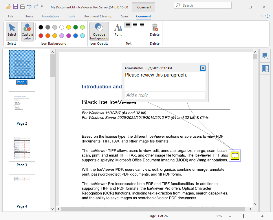The image size is (273, 220).
Task: Print document using the printer icon
Action: pyautogui.click(x=22, y=7)
